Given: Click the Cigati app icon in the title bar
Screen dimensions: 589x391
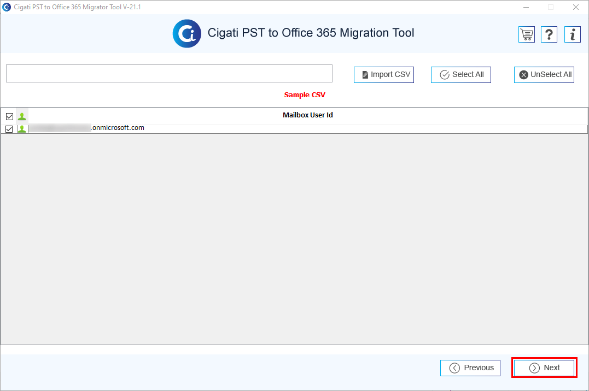Looking at the screenshot, I should [x=7, y=7].
